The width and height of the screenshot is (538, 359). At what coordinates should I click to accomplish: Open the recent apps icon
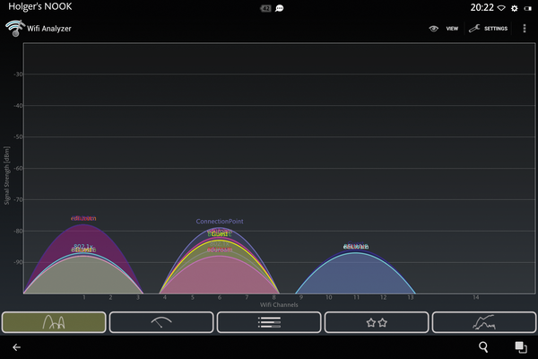520,346
